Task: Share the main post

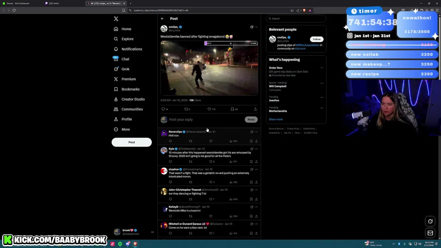Action: click(x=255, y=109)
